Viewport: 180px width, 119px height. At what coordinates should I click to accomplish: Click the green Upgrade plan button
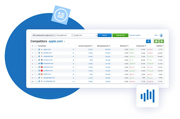(120, 35)
